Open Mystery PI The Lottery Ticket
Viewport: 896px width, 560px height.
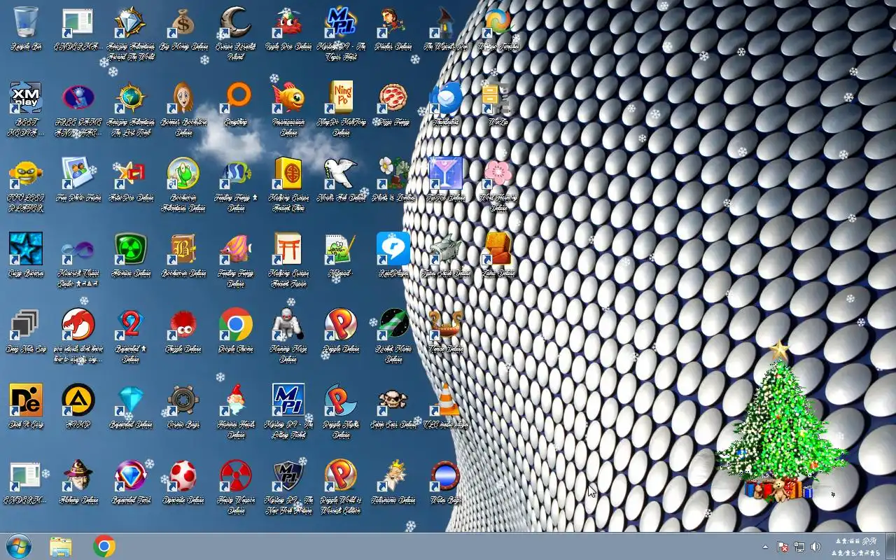(x=288, y=400)
